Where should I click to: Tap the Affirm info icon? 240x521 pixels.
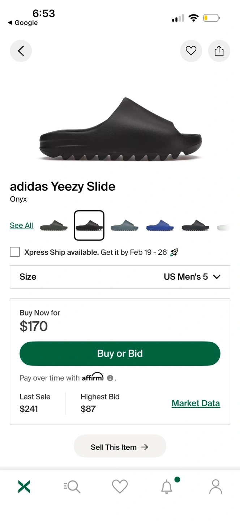(x=110, y=378)
